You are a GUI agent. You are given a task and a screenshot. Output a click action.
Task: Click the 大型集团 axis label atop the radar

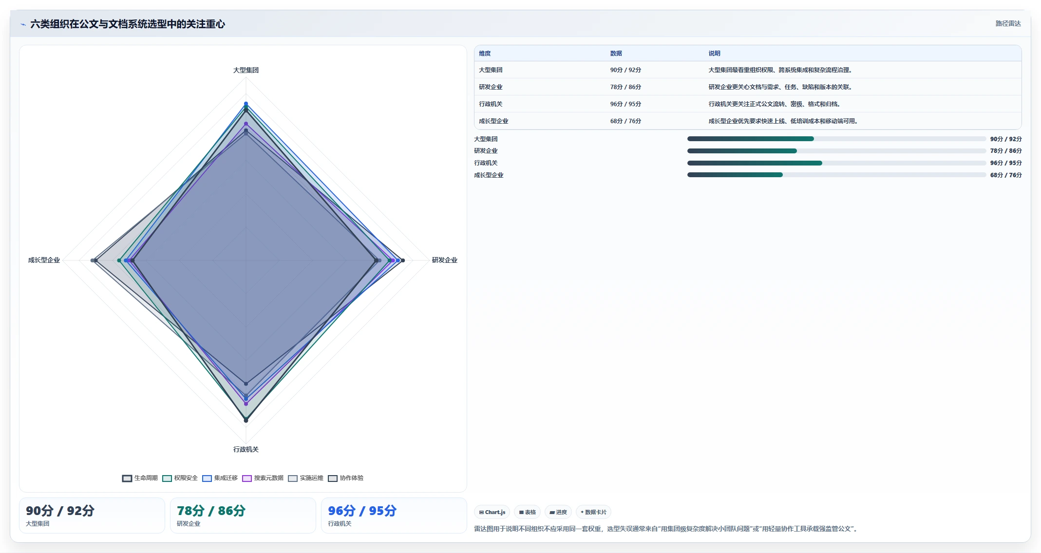246,70
